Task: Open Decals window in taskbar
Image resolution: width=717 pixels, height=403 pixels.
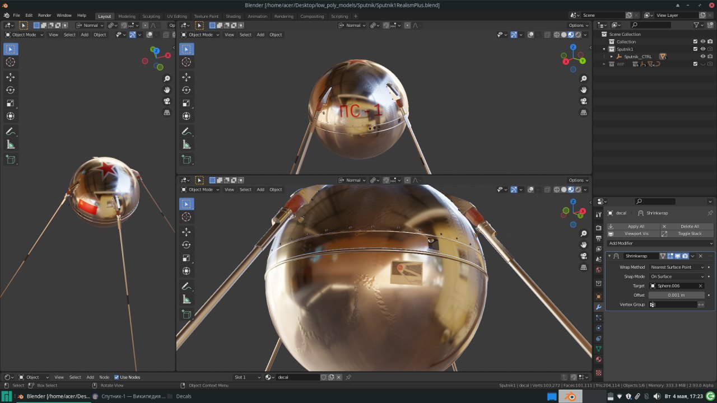Action: coord(179,396)
